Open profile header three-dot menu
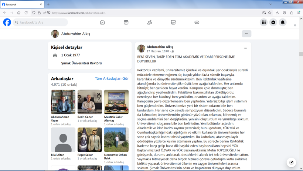 [x=246, y=34]
